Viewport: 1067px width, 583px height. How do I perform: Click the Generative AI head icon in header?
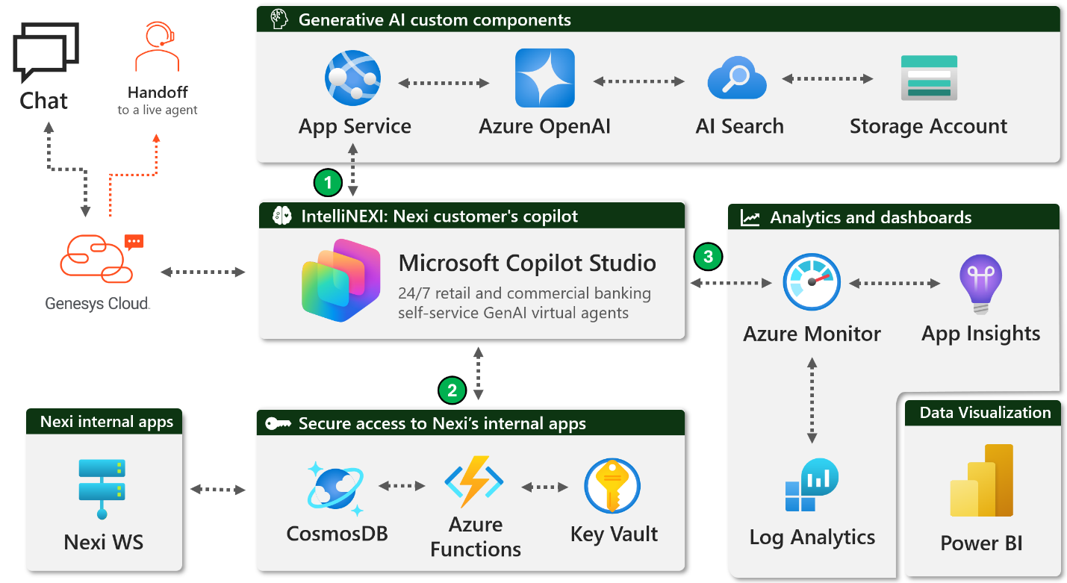click(x=279, y=19)
